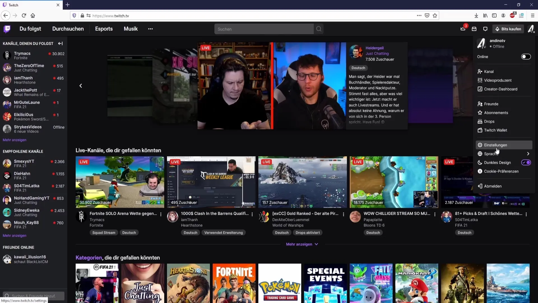This screenshot has width=538, height=303.
Task: Open options for Fortnite SOLO Arena stream
Action: [x=161, y=214]
